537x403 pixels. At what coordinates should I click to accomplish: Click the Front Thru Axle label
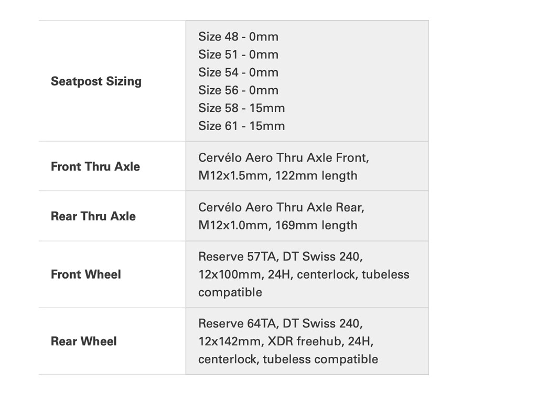[95, 167]
